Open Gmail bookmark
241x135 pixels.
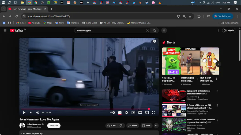pyautogui.click(x=21, y=23)
